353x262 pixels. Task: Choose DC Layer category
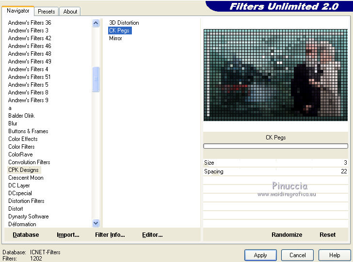(x=19, y=185)
